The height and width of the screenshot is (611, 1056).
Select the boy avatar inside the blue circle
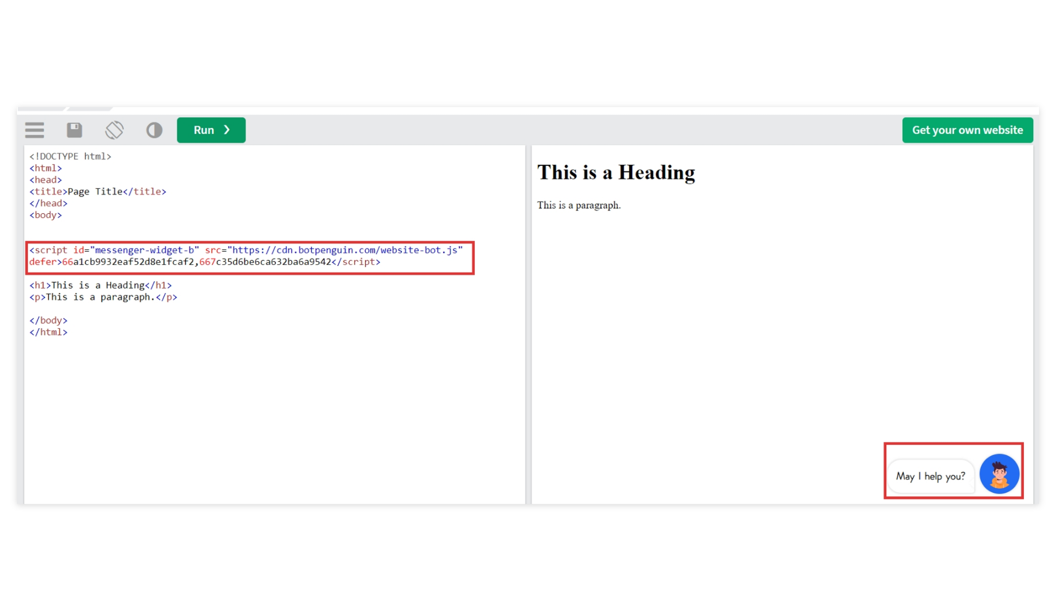point(999,474)
